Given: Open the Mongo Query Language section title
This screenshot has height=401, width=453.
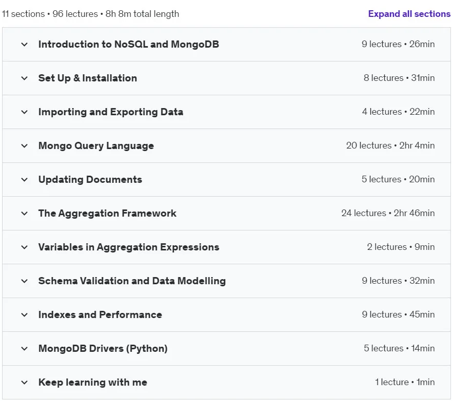Looking at the screenshot, I should tap(96, 145).
